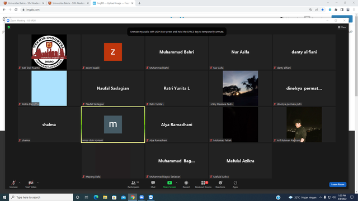
Task: Click the green Share Screen button
Action: click(x=169, y=184)
